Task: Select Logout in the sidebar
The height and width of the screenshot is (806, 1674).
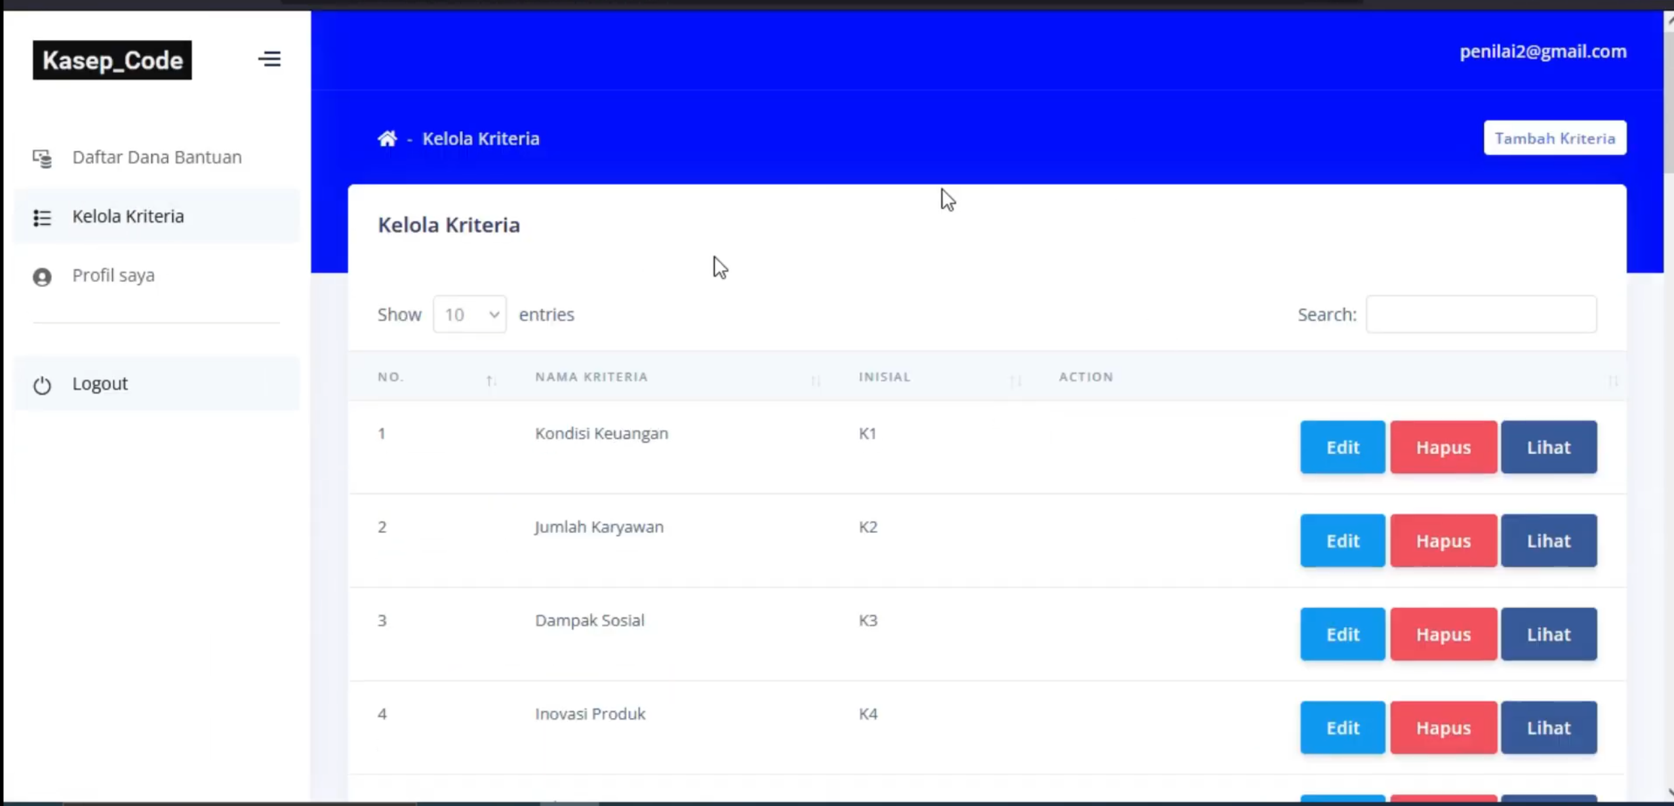Action: pyautogui.click(x=156, y=383)
